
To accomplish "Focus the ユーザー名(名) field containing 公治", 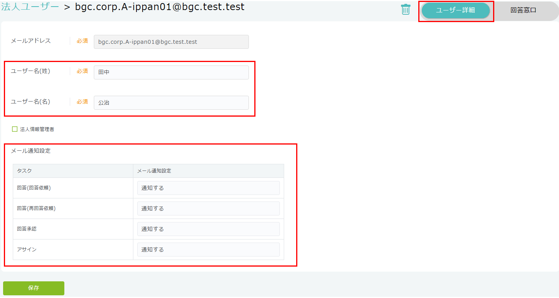I will (171, 103).
